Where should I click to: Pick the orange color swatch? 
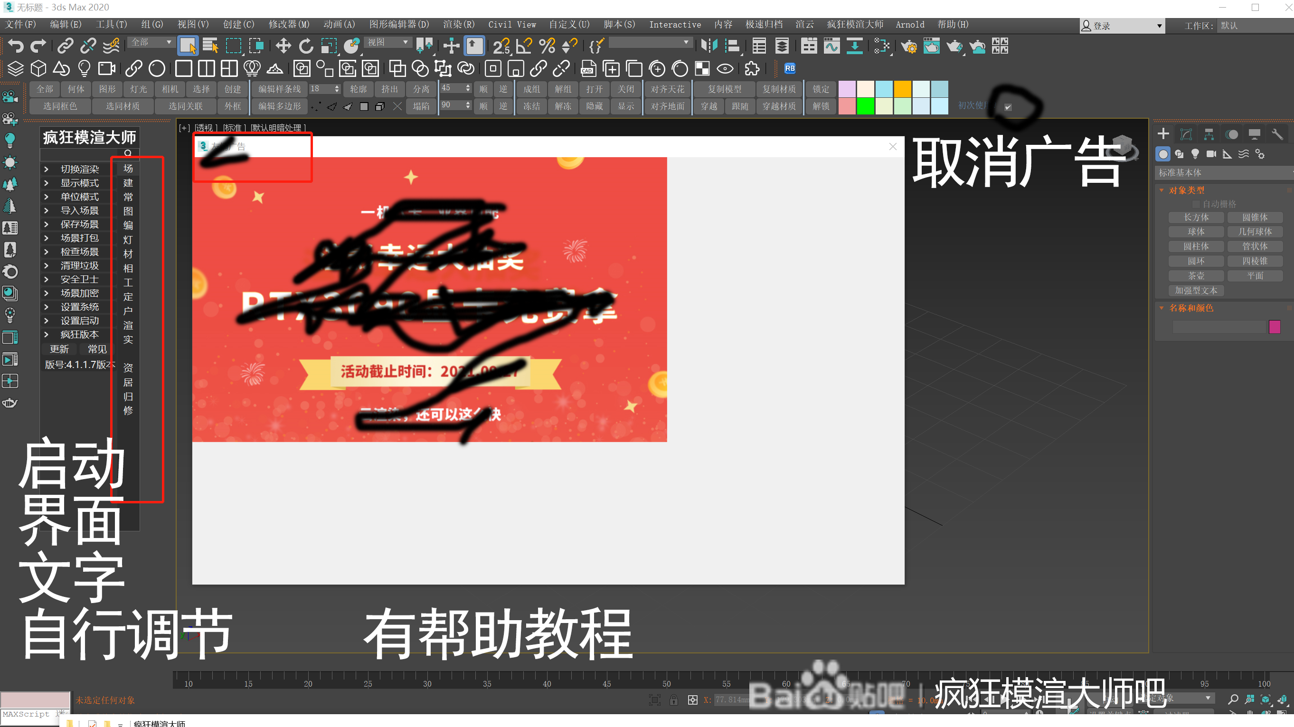coord(903,89)
